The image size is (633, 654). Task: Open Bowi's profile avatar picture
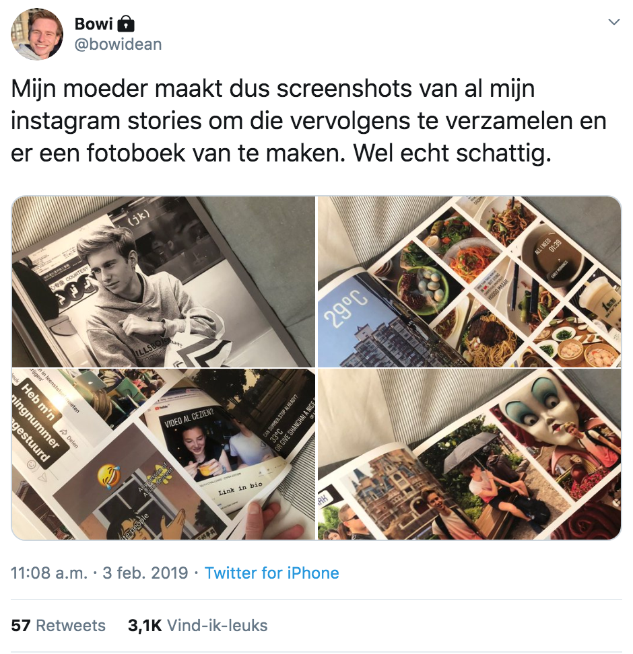[x=37, y=34]
